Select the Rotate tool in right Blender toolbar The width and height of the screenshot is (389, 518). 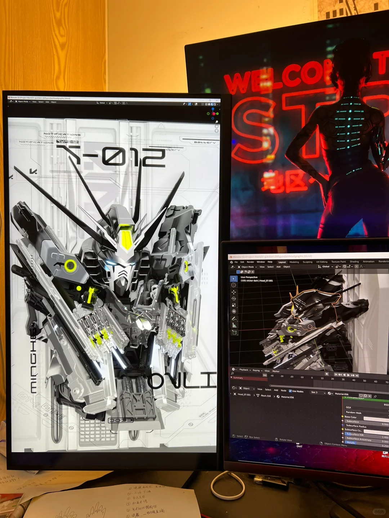[234, 299]
